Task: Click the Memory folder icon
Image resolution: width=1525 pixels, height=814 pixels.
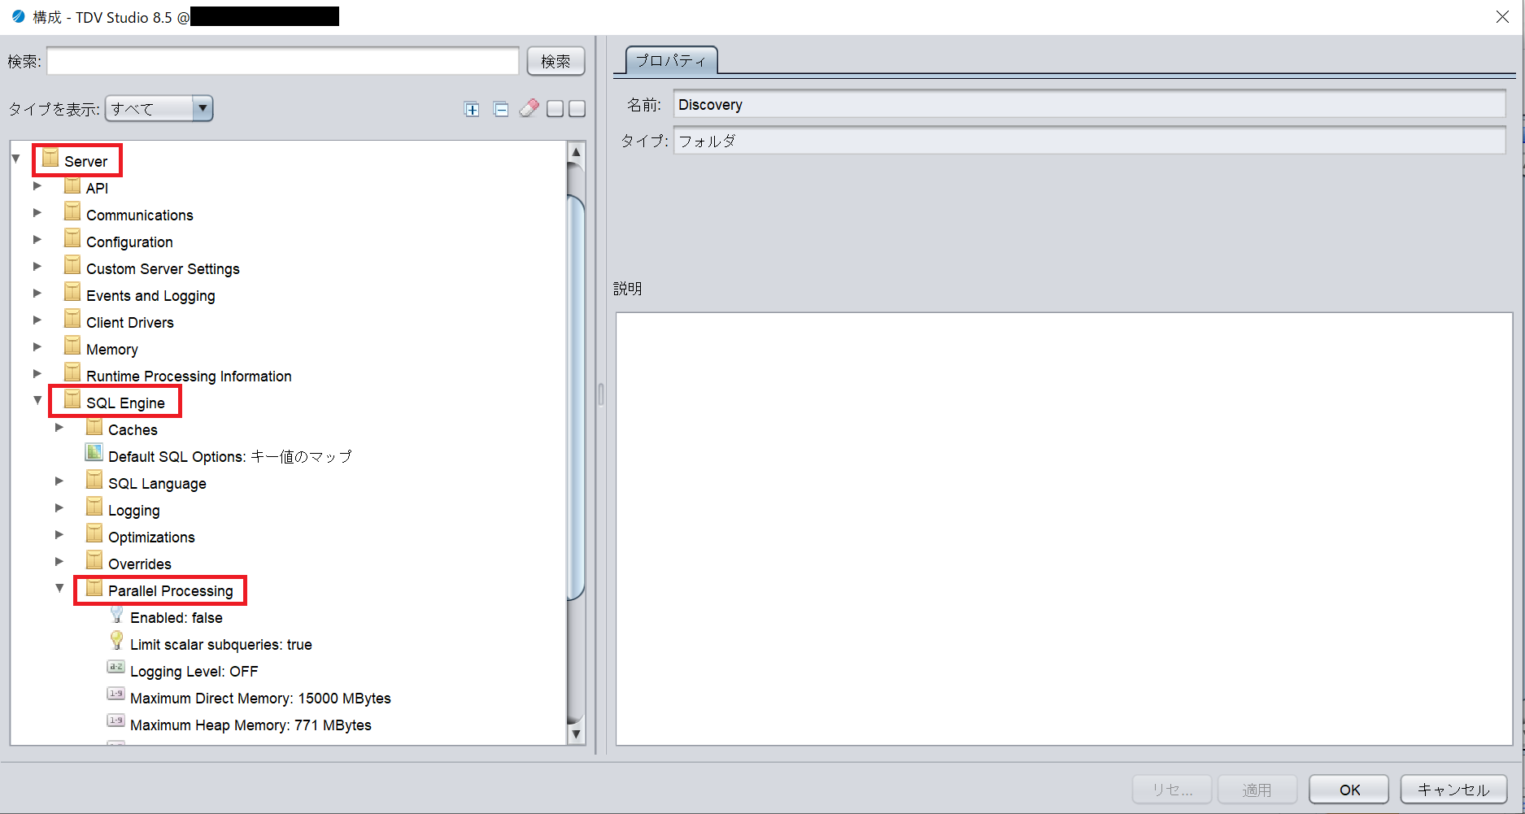Action: [x=72, y=346]
